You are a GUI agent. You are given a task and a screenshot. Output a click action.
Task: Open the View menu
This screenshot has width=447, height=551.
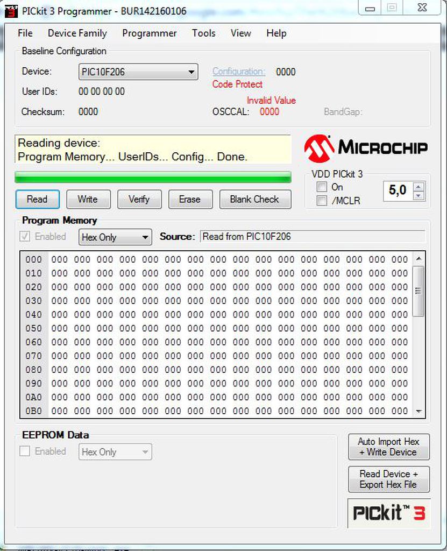[x=241, y=33]
